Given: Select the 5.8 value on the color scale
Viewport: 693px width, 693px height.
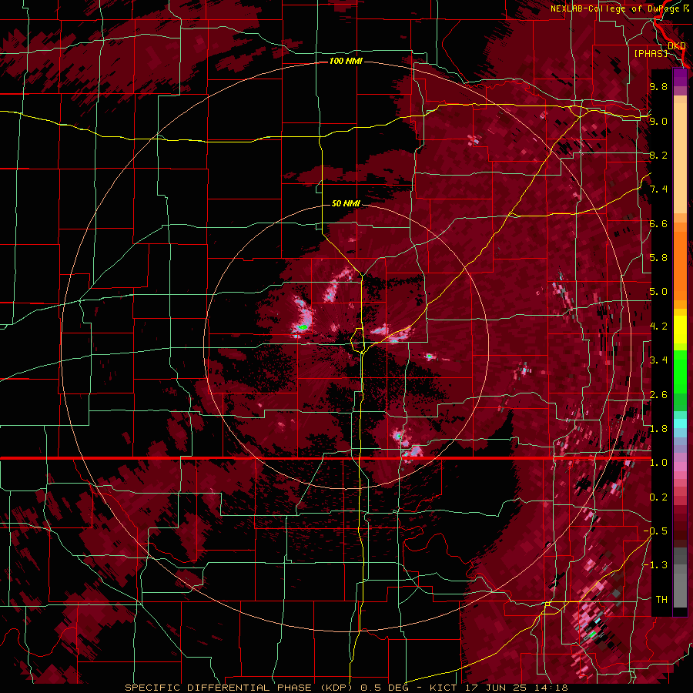Looking at the screenshot, I should [x=658, y=258].
